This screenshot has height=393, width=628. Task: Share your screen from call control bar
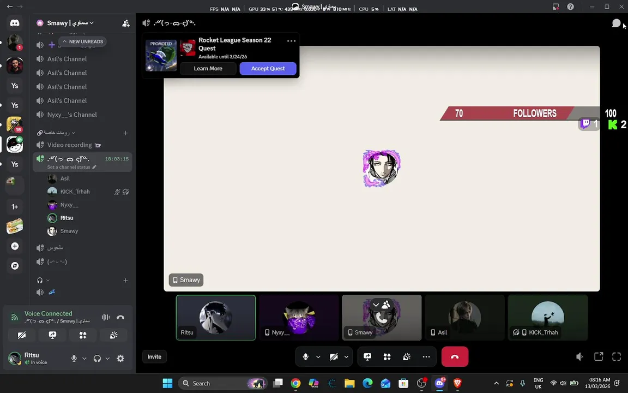point(367,357)
